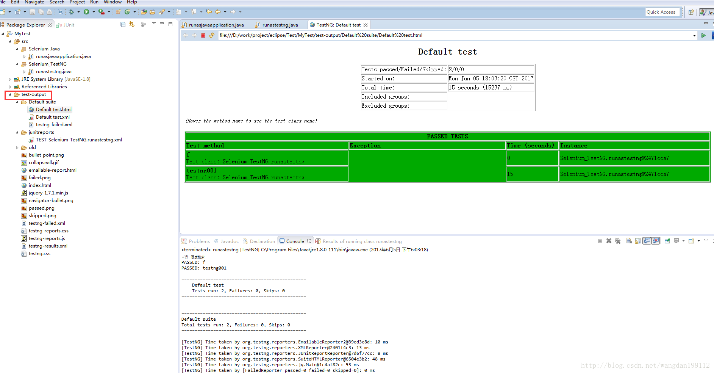Click Open Console new window icon

point(691,241)
